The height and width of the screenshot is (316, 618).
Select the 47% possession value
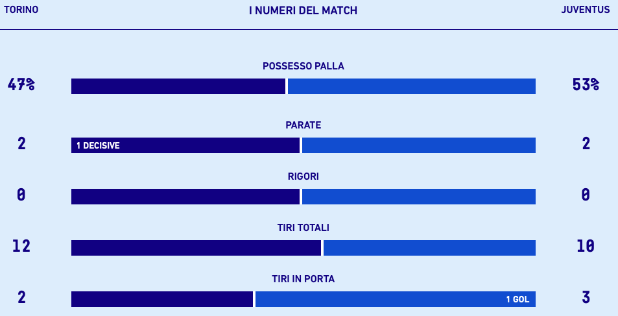pos(21,84)
